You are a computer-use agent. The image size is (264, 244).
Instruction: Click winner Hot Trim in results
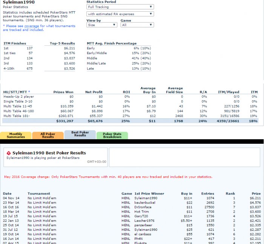pos(141,212)
